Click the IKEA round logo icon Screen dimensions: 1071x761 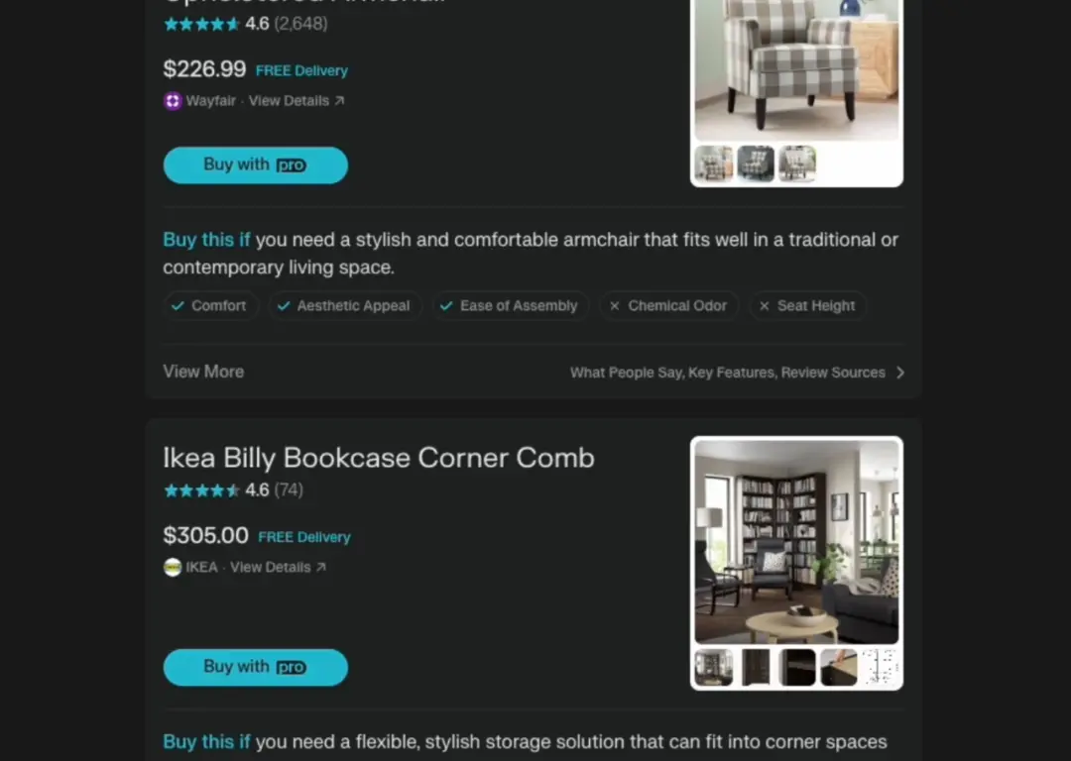(x=173, y=567)
